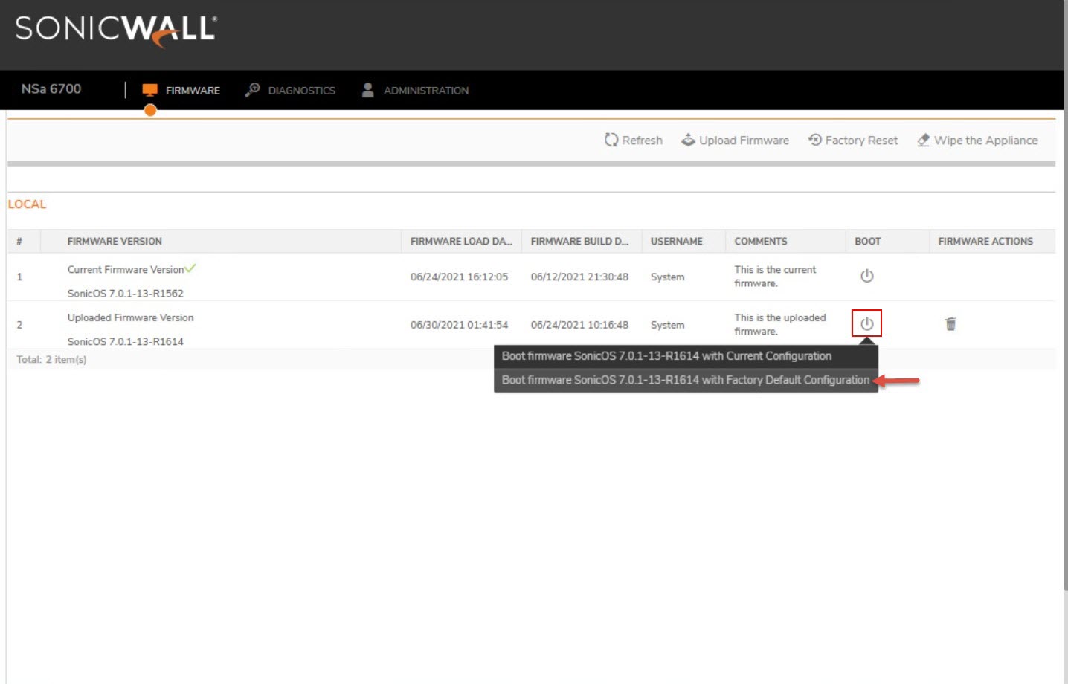1068x684 pixels.
Task: Go to the Administration tab
Action: tap(425, 91)
